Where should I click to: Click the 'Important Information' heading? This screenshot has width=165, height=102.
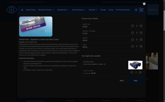coord(27,58)
